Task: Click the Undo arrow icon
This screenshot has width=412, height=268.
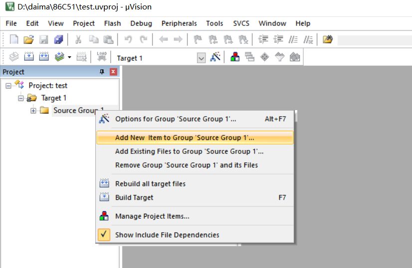Action: point(128,40)
